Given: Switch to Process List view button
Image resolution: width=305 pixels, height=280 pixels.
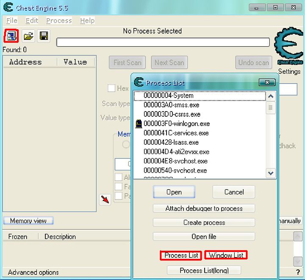Looking at the screenshot, I should 181,255.
